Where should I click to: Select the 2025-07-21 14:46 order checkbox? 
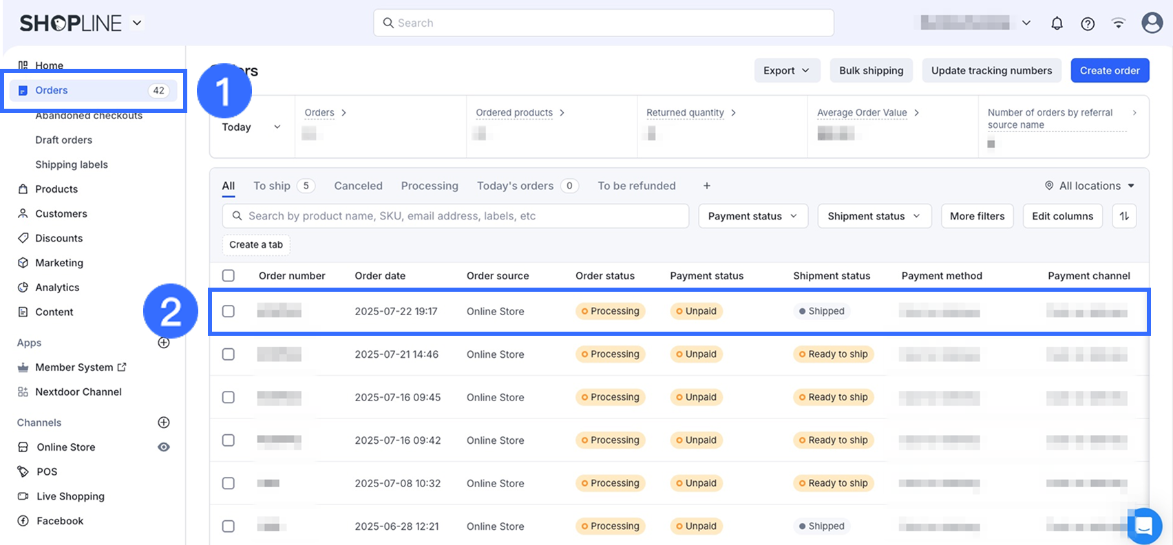point(229,354)
